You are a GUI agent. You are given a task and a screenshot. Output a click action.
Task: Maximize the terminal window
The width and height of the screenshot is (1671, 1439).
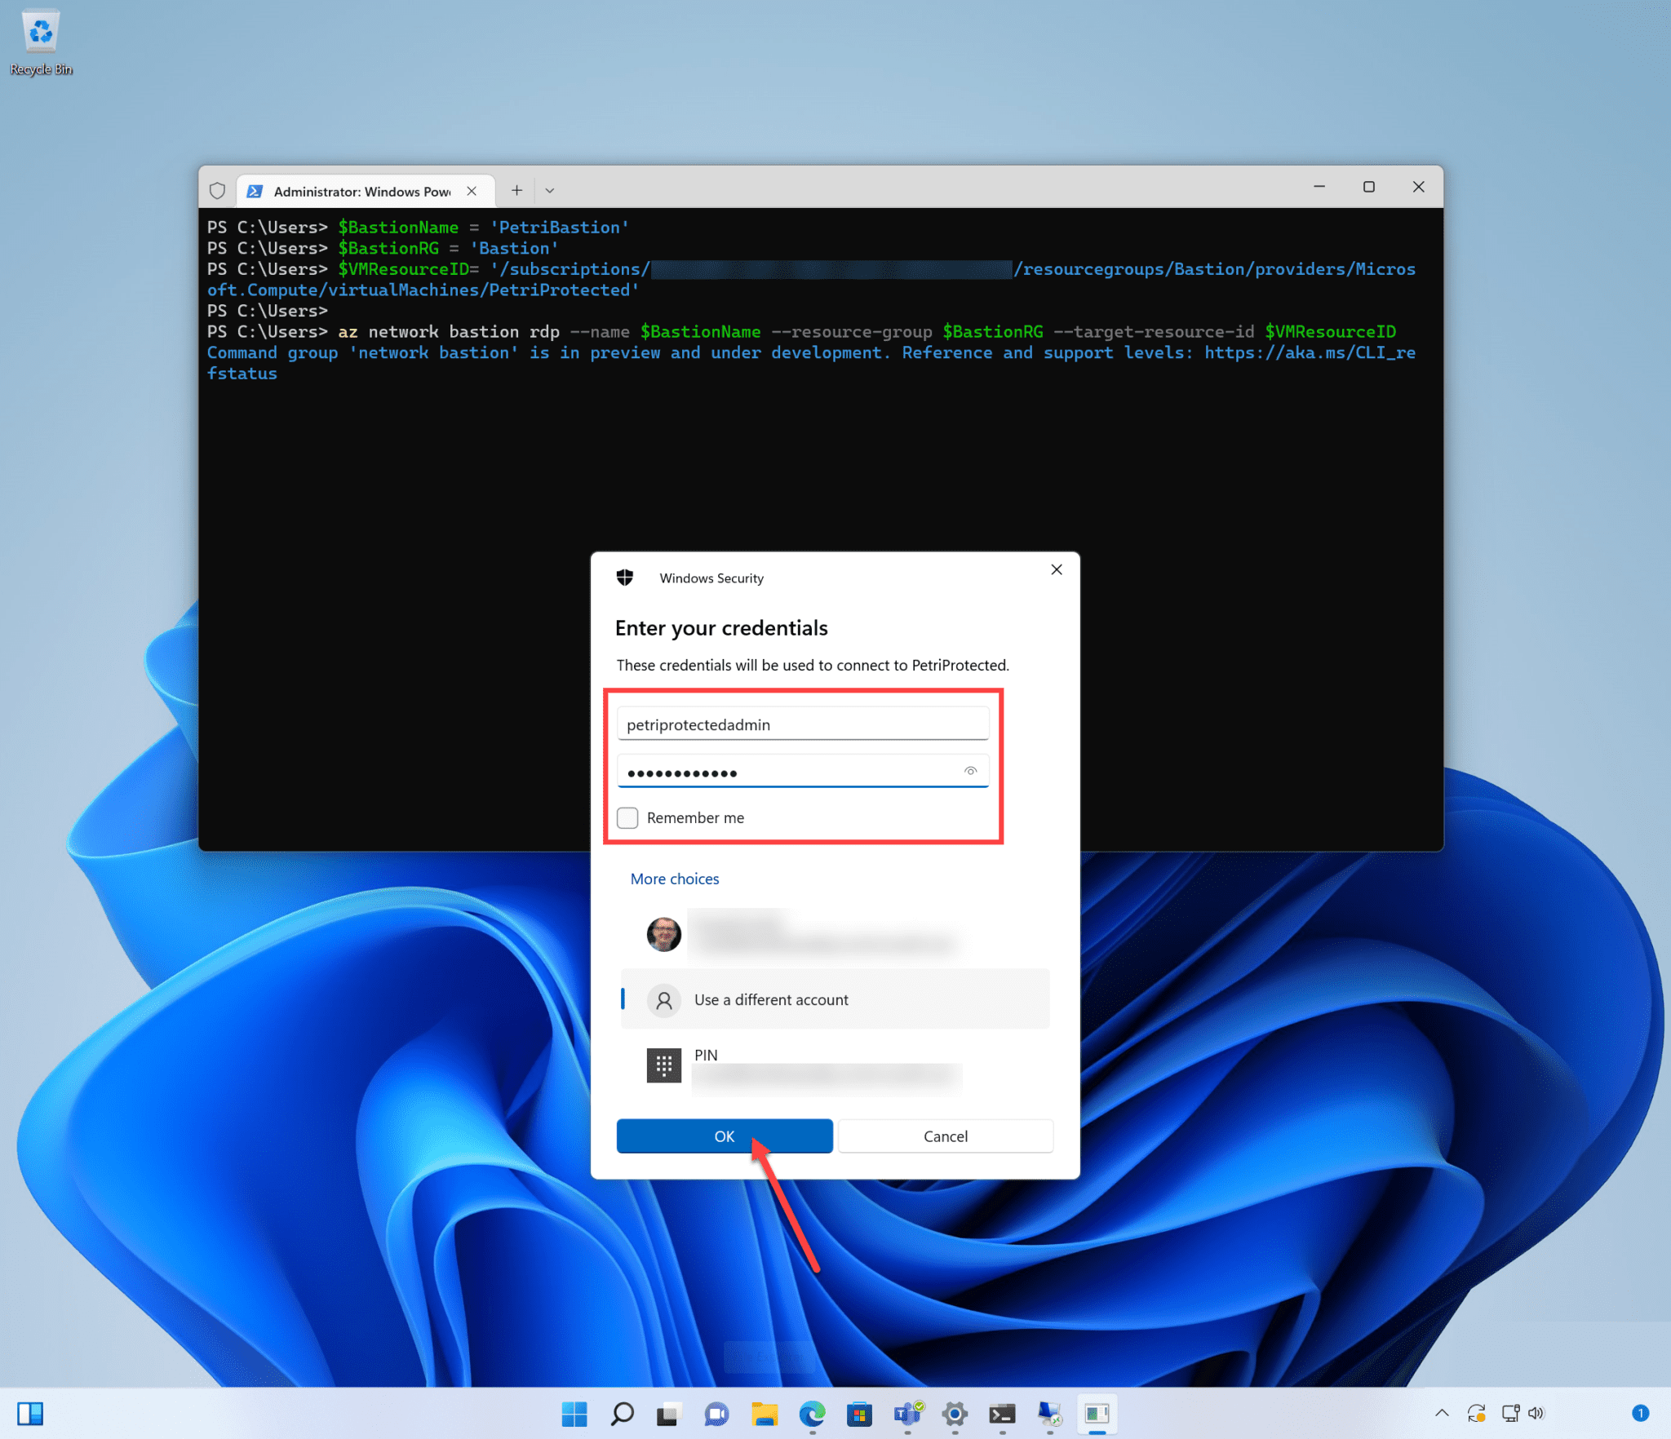pos(1368,187)
